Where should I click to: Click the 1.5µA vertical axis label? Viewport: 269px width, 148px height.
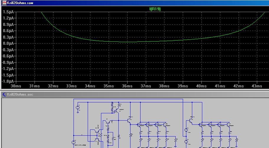[x=8, y=12]
